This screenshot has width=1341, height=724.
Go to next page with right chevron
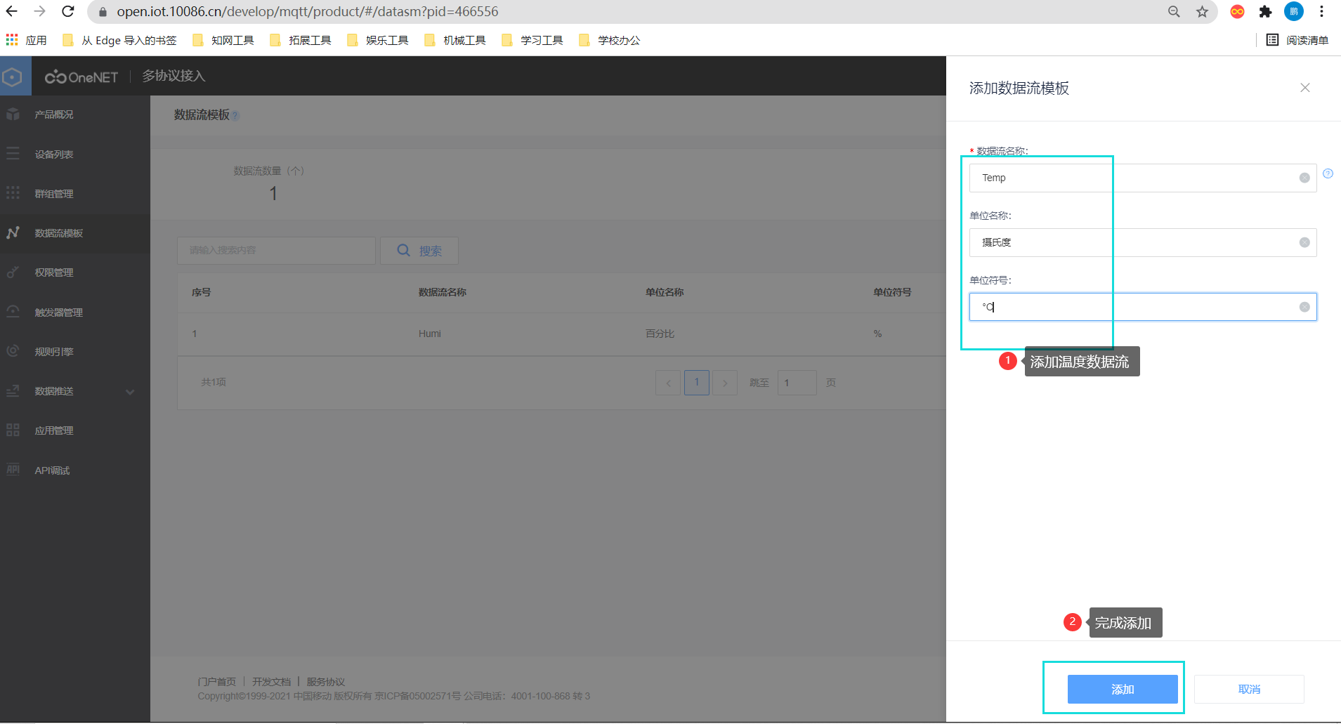coord(725,383)
